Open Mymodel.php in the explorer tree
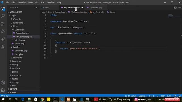The width and height of the screenshot is (182, 102). click(21, 51)
